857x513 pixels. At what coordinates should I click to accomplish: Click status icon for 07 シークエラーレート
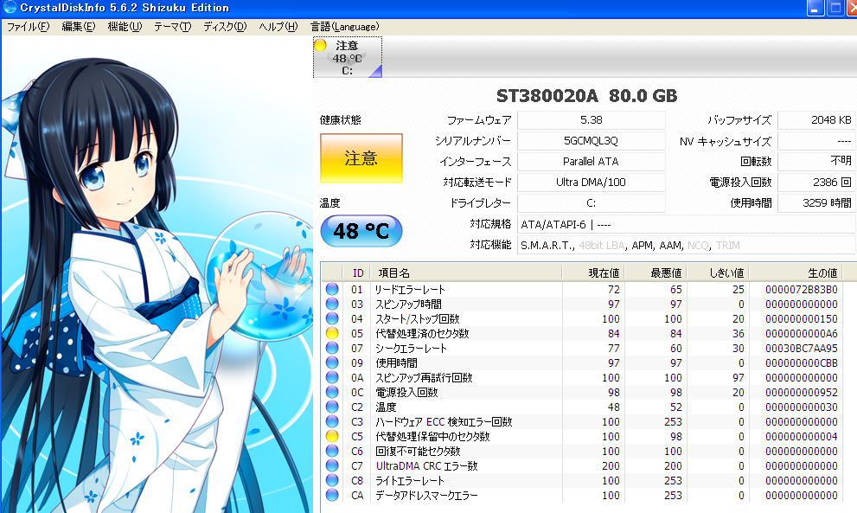coord(332,348)
